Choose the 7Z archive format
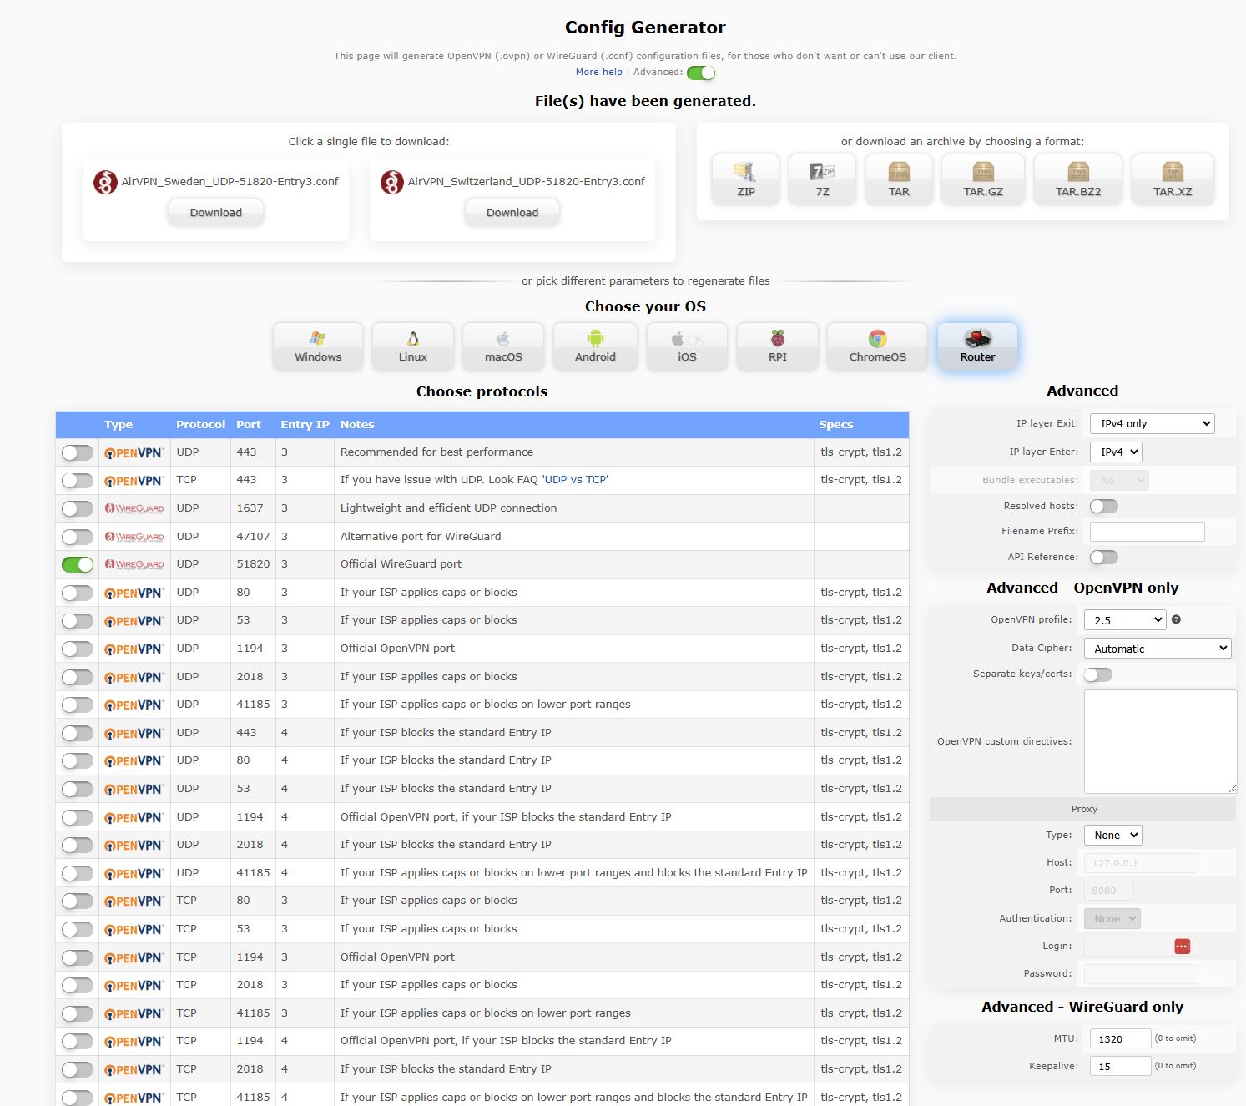Screen dimensions: 1246x1106 (822, 179)
